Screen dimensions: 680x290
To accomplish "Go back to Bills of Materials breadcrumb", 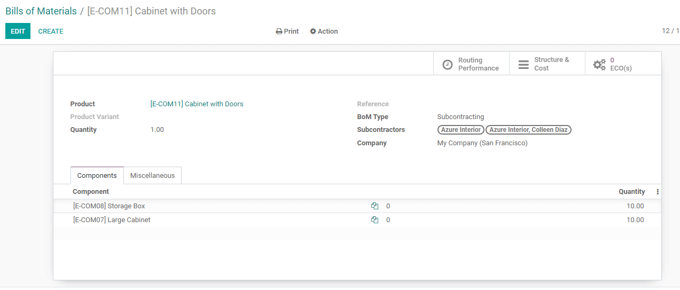I will coord(41,11).
